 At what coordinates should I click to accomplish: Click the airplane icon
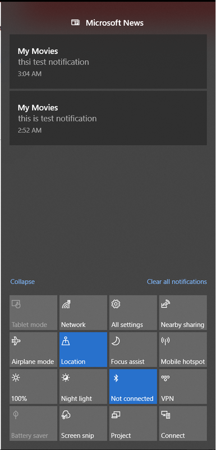(x=16, y=341)
